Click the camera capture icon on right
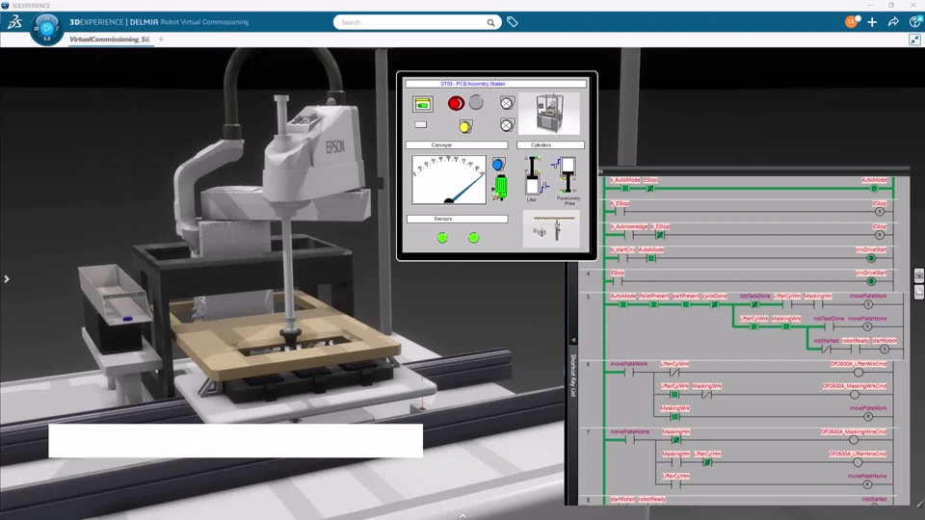 pyautogui.click(x=919, y=276)
